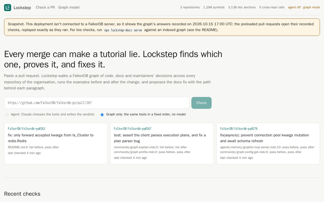Open the FalkorDB/falkordb-py#262 card link
The width and height of the screenshot is (324, 202).
27,129
